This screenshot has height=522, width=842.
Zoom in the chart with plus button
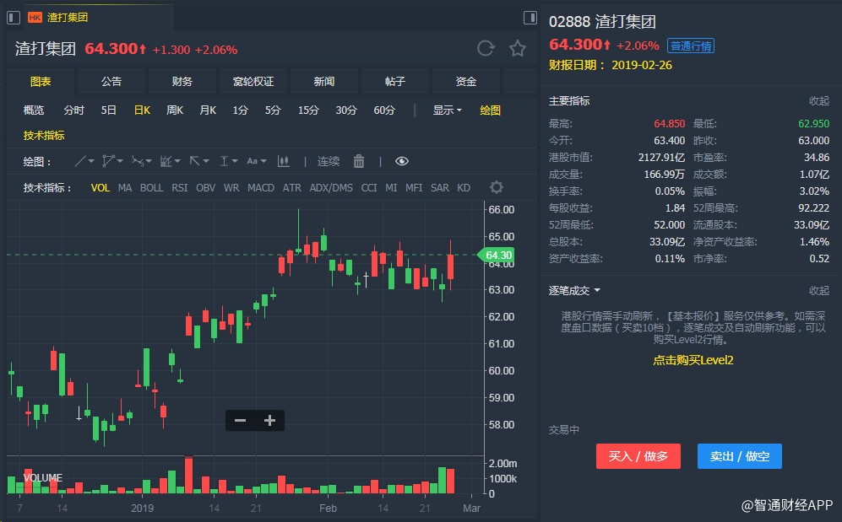[x=269, y=420]
